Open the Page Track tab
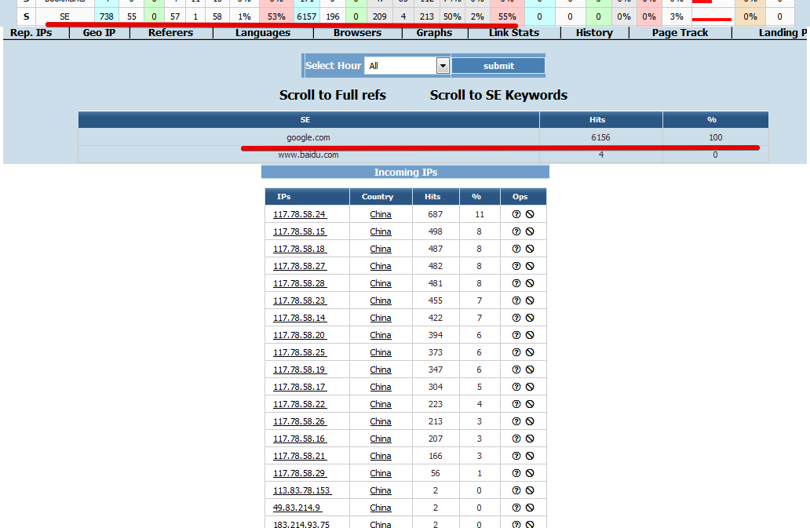810x528 pixels. (x=680, y=32)
